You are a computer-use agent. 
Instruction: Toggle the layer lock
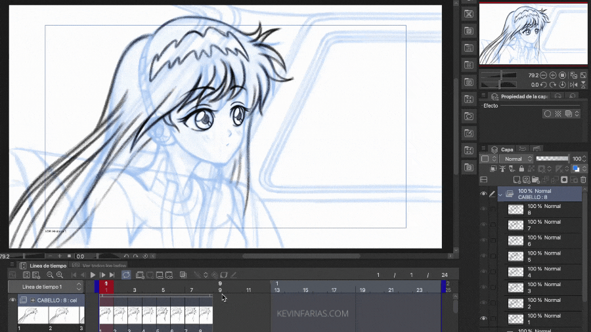pyautogui.click(x=521, y=169)
